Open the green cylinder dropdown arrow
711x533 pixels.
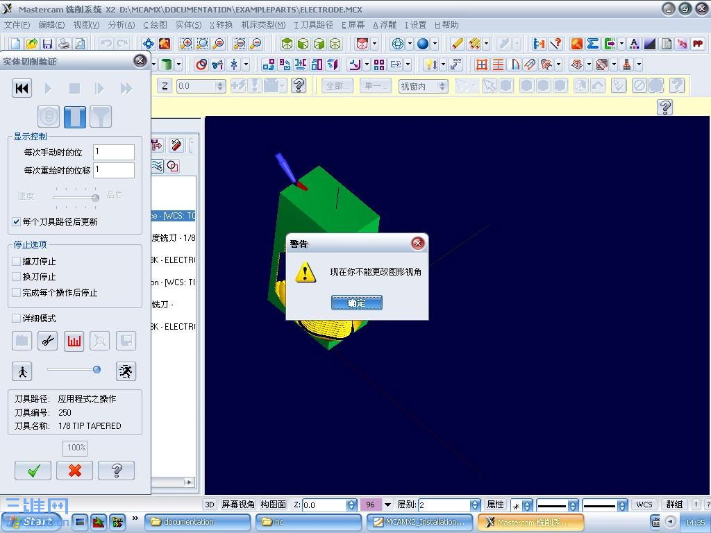pos(178,65)
